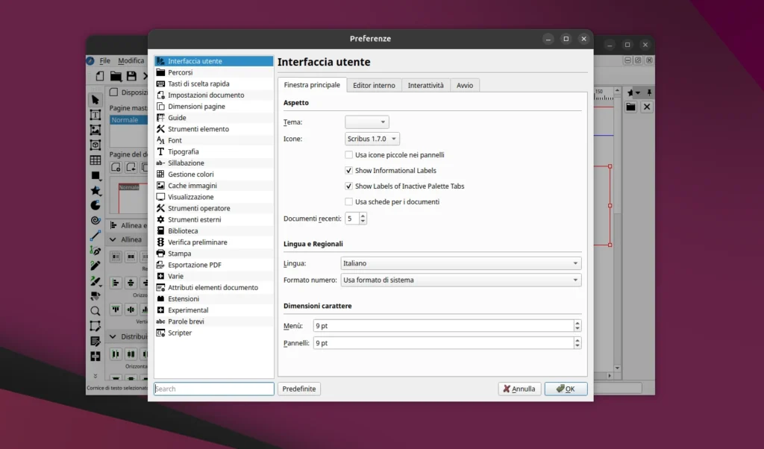Open Gestione colori preferences icon

pyautogui.click(x=160, y=175)
